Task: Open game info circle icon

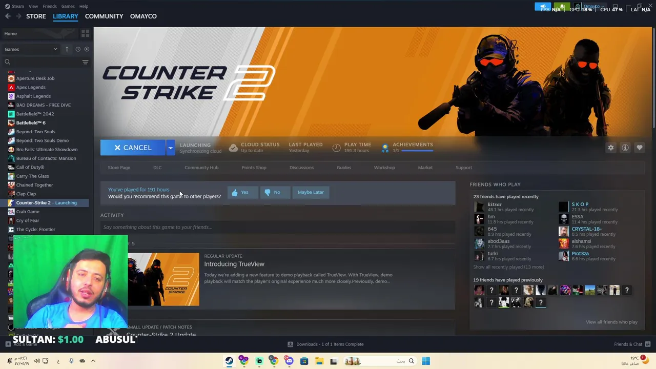Action: pos(625,148)
